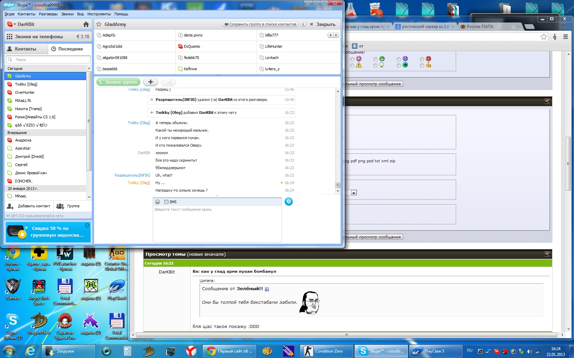This screenshot has height=358, width=574.
Task: Click the Skype home icon
Action: pos(86,24)
